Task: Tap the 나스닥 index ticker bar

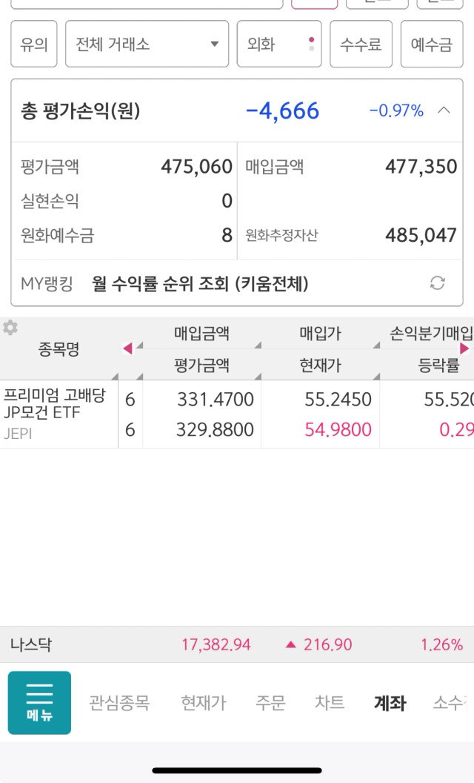Action: click(x=237, y=644)
